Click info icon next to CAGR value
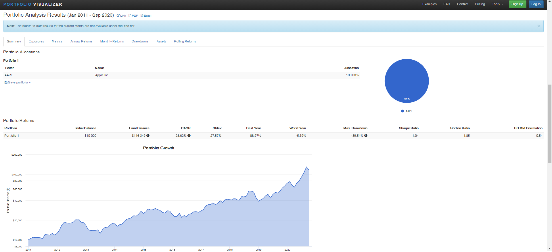This screenshot has width=552, height=252. point(189,136)
